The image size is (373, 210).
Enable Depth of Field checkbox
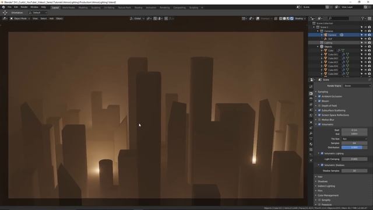coord(319,106)
